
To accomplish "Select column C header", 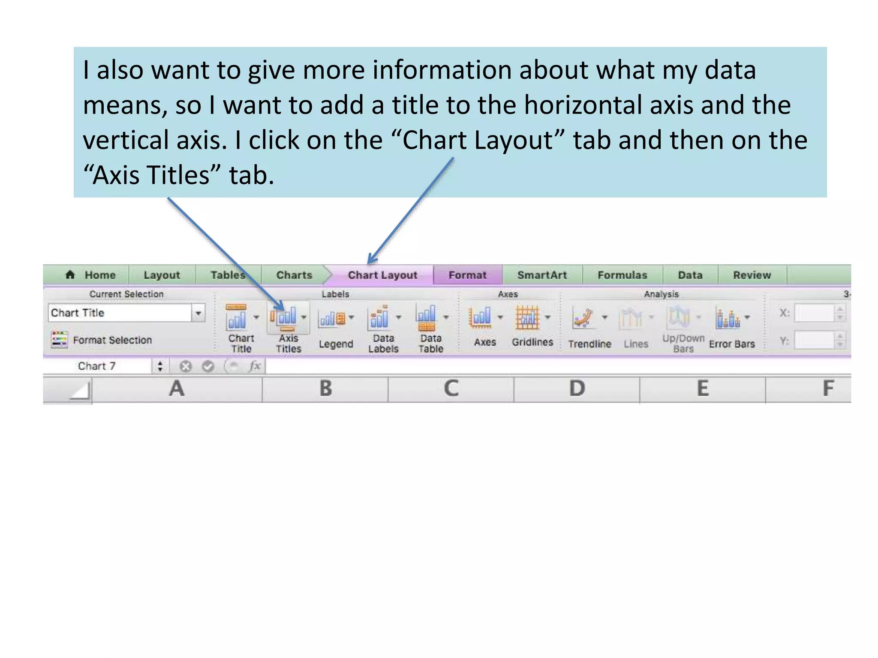I will (x=451, y=389).
